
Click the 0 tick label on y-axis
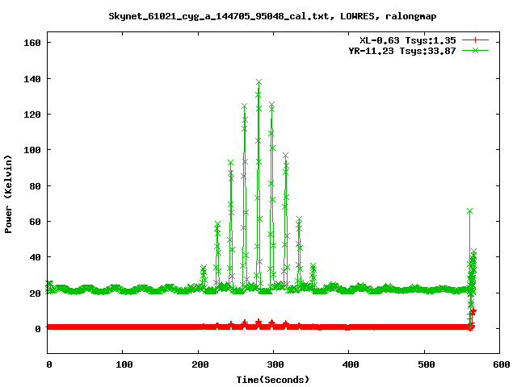(x=37, y=329)
